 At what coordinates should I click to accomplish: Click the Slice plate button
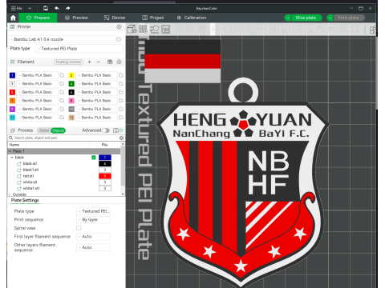pyautogui.click(x=306, y=18)
